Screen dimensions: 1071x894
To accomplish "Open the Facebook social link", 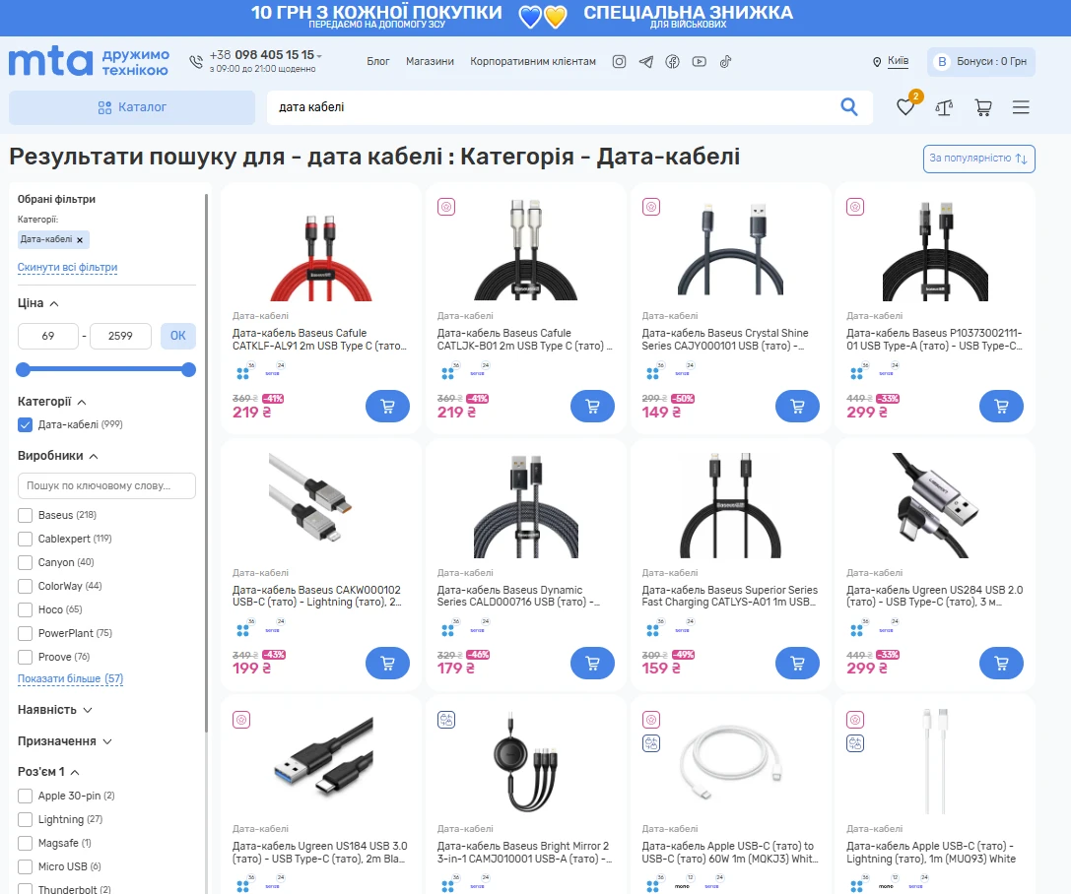I will pyautogui.click(x=672, y=61).
